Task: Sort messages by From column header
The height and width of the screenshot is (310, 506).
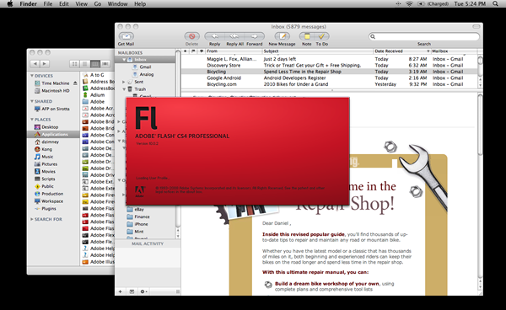Action: (234, 51)
